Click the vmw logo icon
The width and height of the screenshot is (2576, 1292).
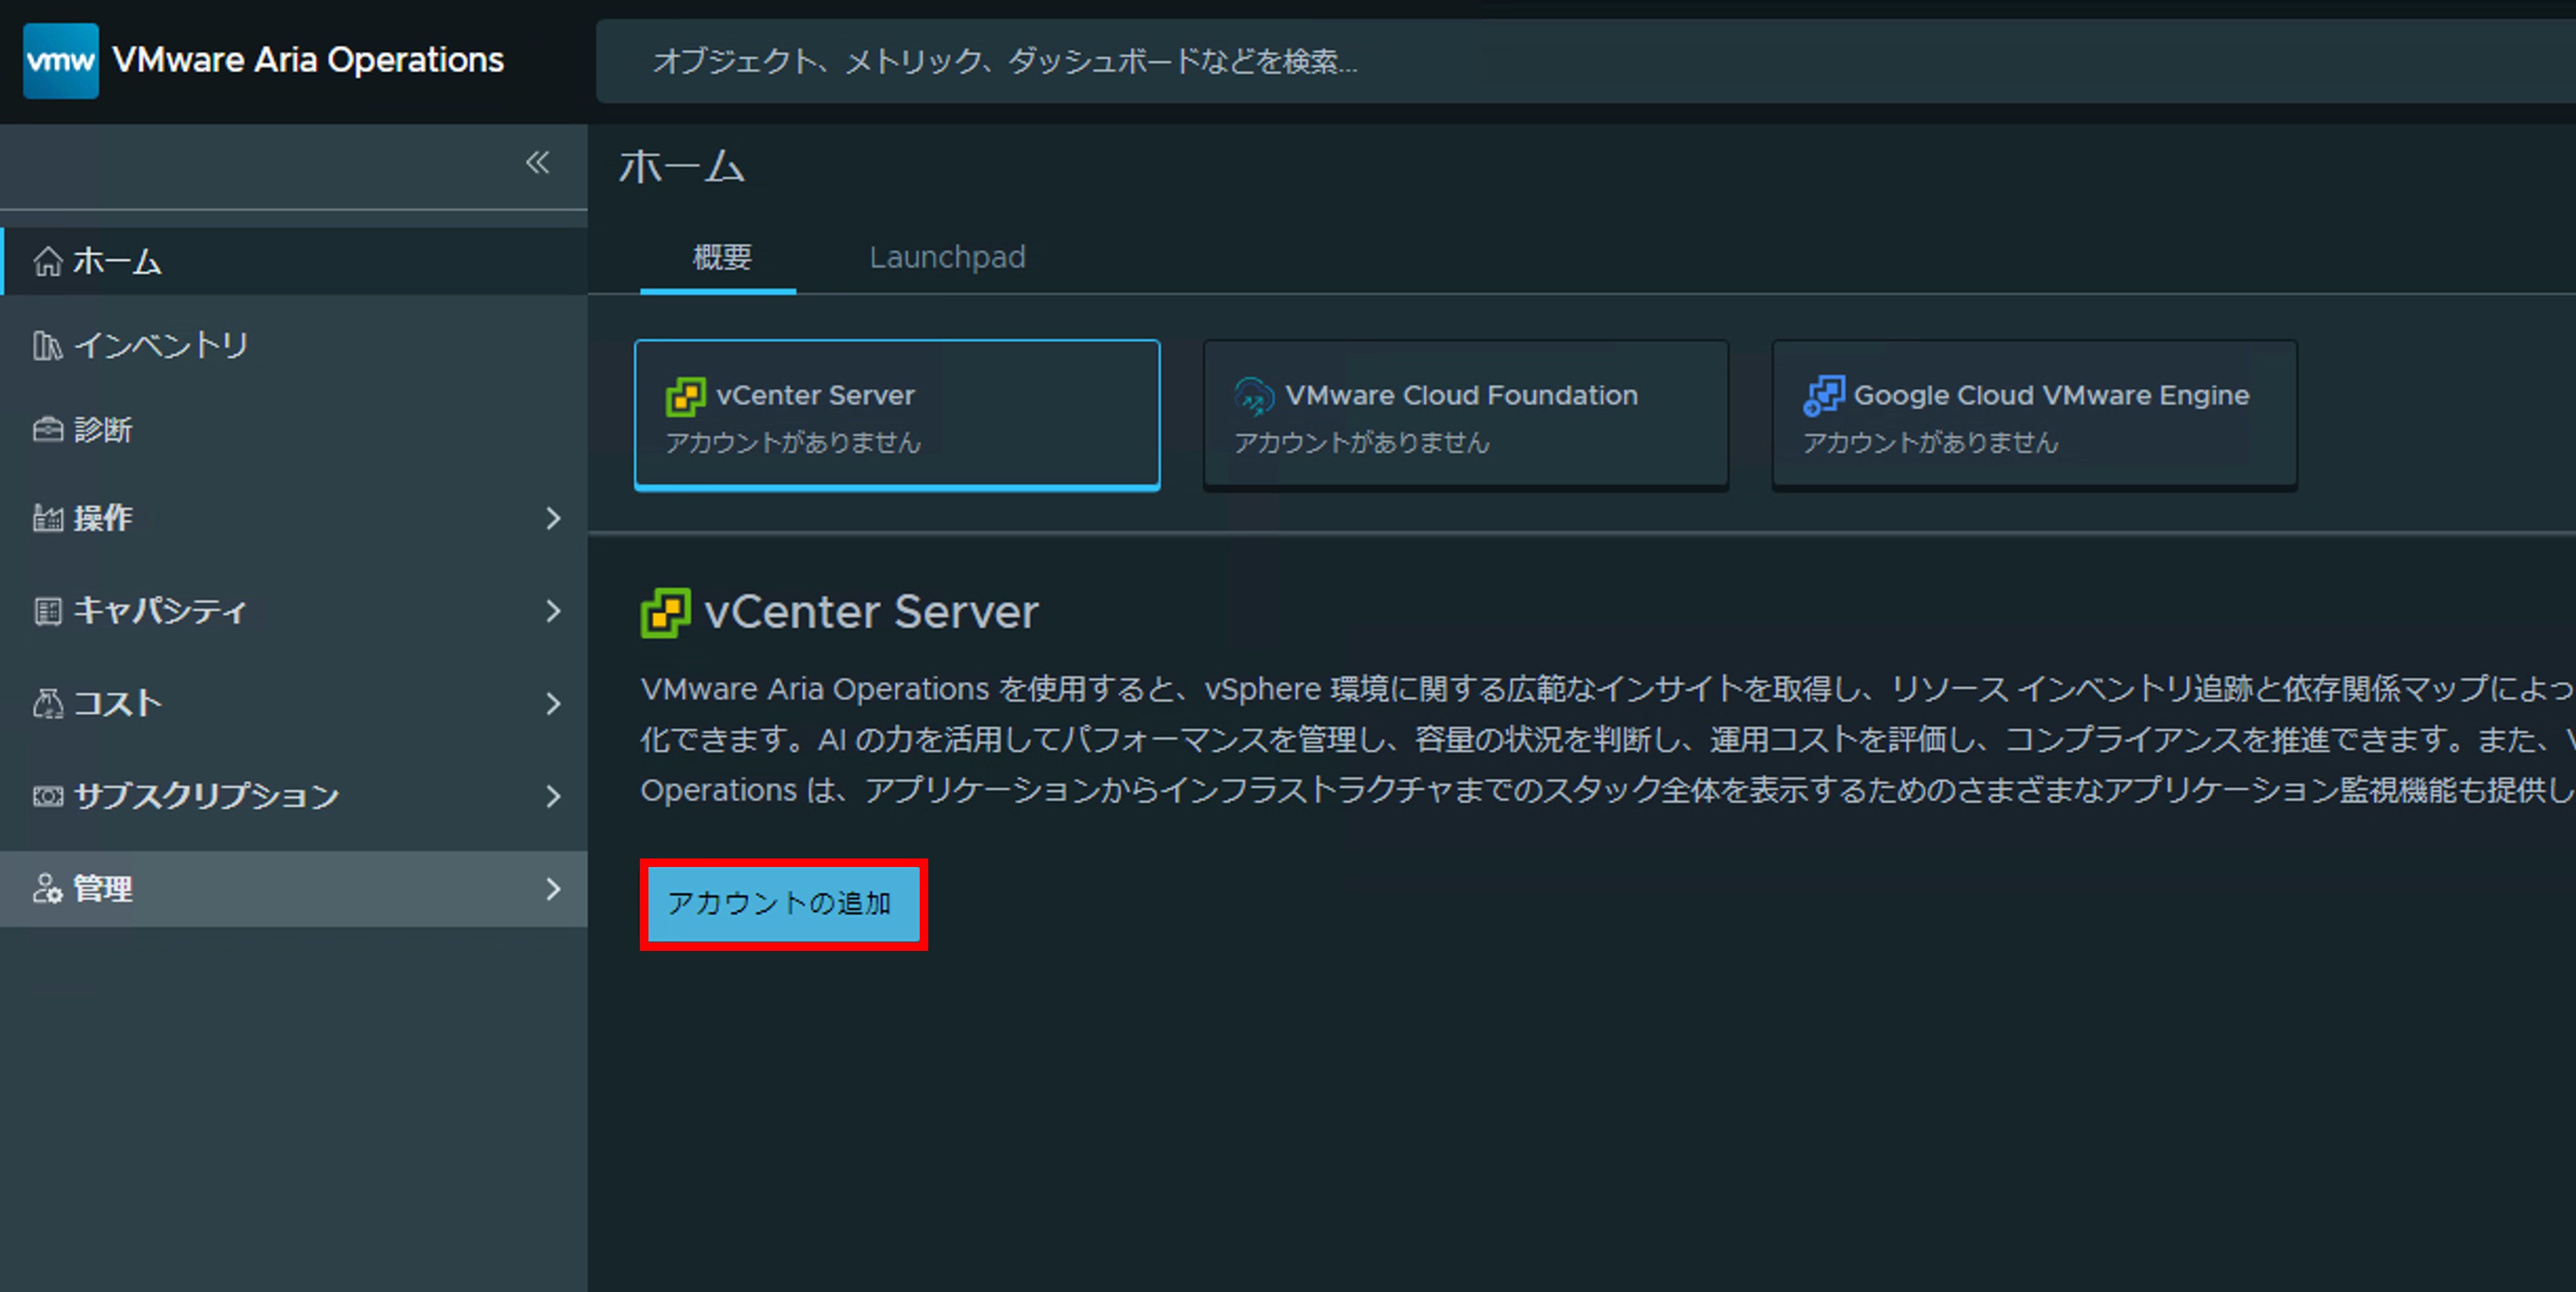coord(60,61)
